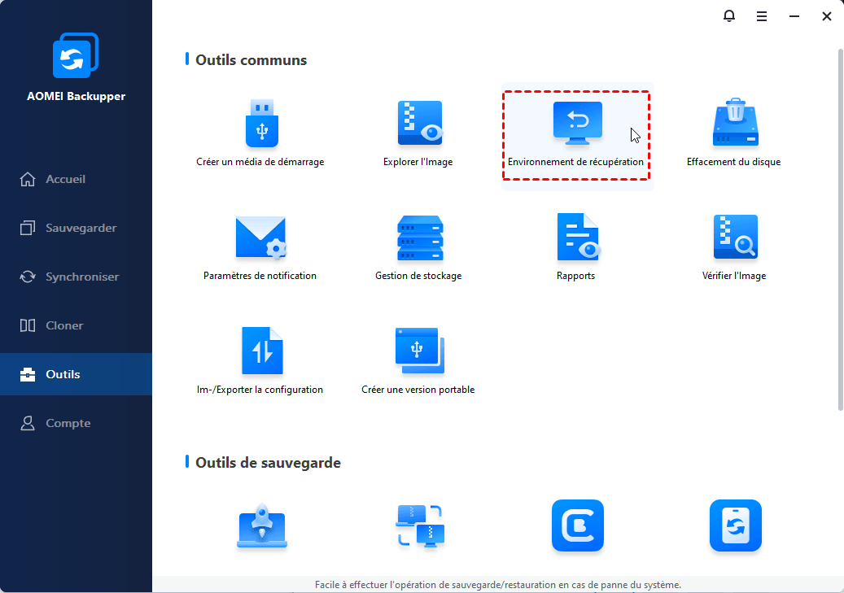Open the Vérifier l'Image tool icon
Image resolution: width=844 pixels, height=593 pixels.
[735, 237]
